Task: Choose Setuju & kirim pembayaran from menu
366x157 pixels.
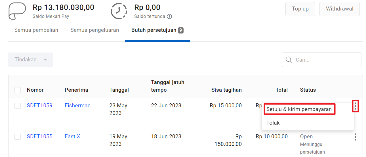Action: [x=299, y=109]
